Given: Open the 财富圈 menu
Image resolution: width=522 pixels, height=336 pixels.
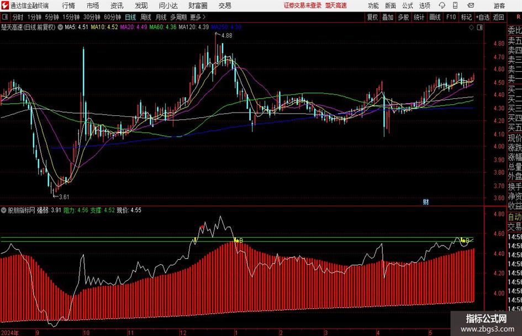Looking at the screenshot, I should click(198, 6).
